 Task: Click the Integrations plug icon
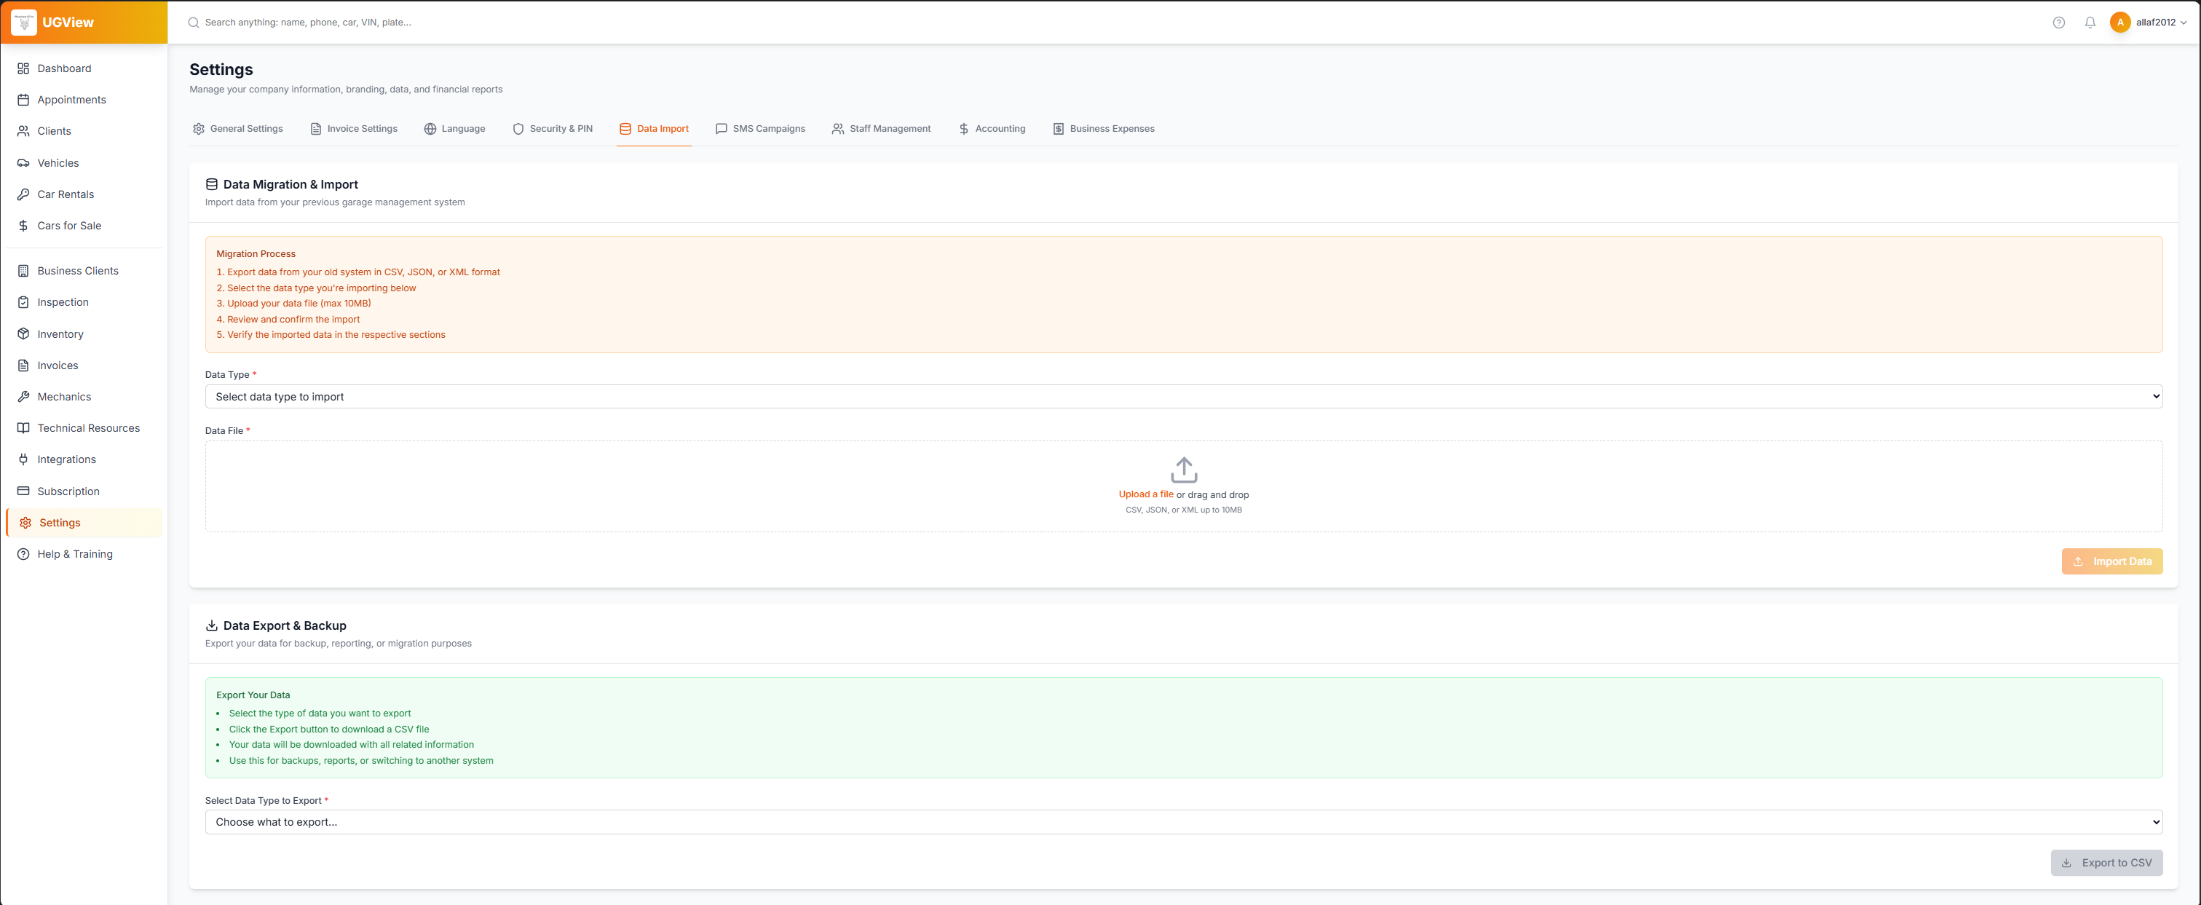[x=23, y=459]
